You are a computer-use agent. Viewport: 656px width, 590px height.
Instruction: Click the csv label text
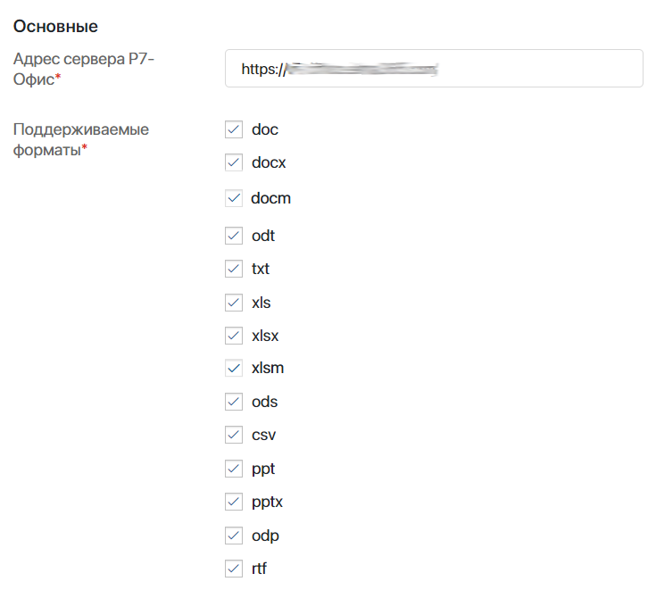[x=263, y=436]
